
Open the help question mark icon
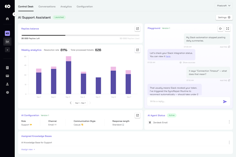7,92
